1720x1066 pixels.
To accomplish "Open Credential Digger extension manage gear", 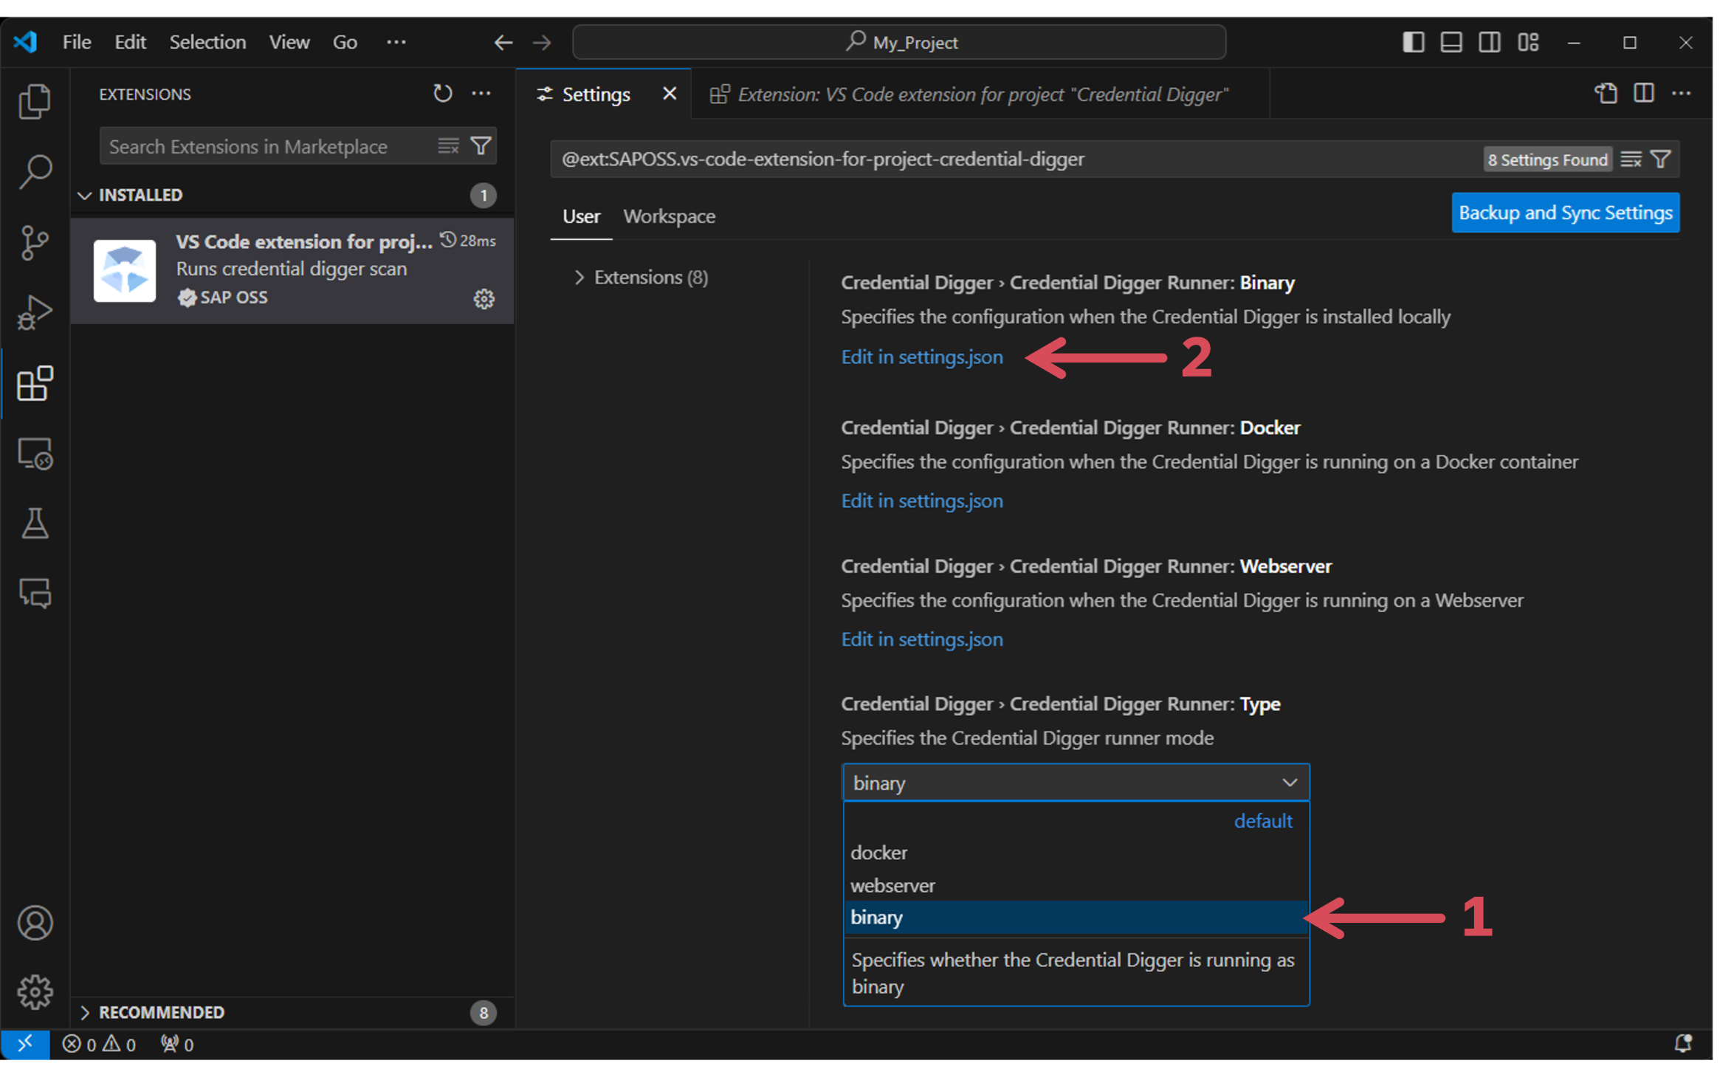I will click(484, 298).
